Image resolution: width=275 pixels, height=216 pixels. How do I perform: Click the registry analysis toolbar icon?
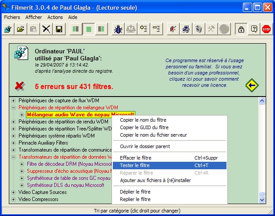tap(8, 29)
